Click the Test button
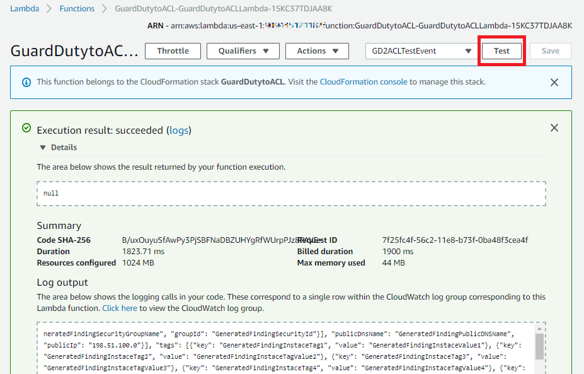 501,51
